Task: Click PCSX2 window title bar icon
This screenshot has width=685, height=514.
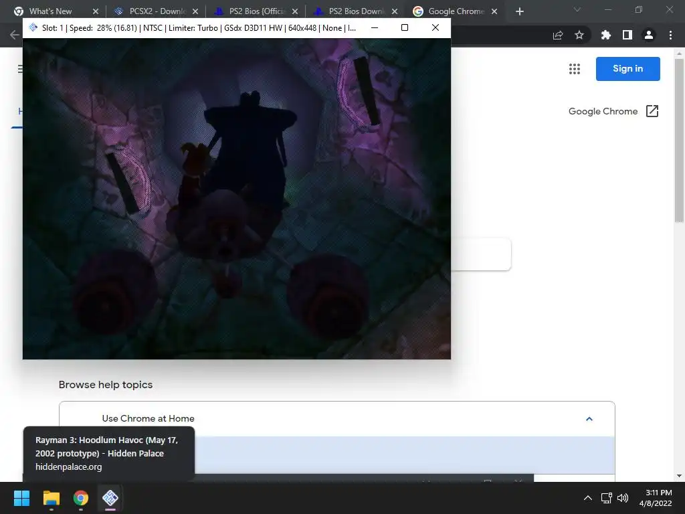Action: (x=33, y=27)
